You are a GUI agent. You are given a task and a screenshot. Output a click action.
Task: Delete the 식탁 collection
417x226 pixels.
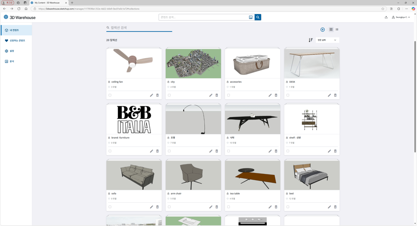(276, 151)
